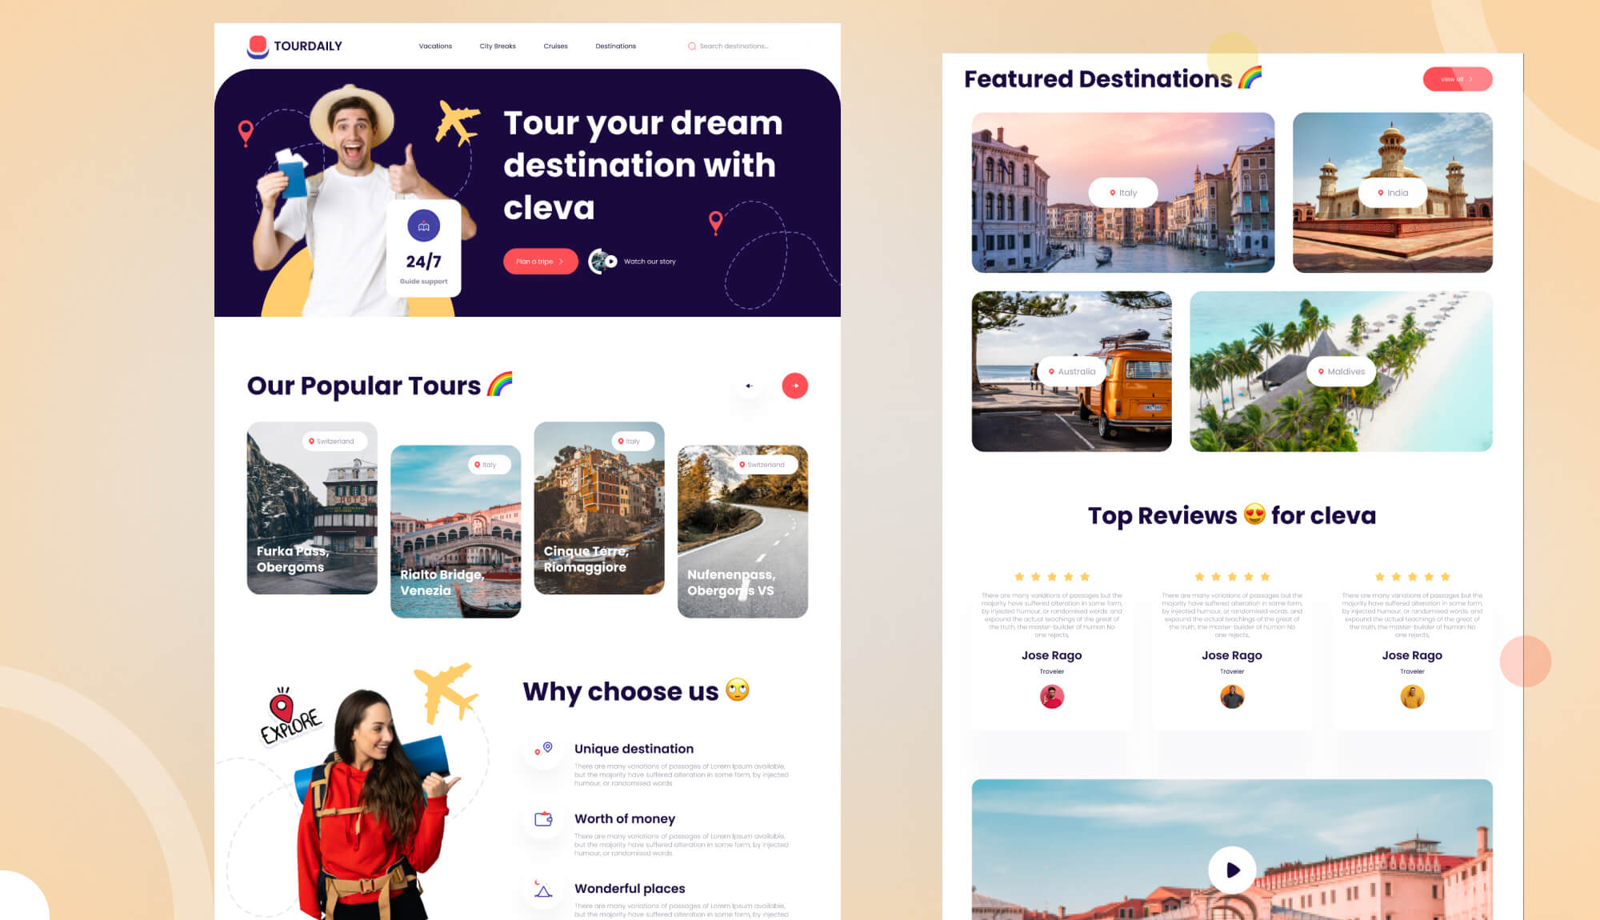The height and width of the screenshot is (920, 1600).
Task: Click the search magnifier icon in navbar
Action: click(x=690, y=46)
